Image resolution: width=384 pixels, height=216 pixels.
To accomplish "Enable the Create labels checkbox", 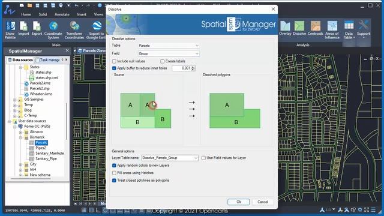I will pyautogui.click(x=163, y=61).
